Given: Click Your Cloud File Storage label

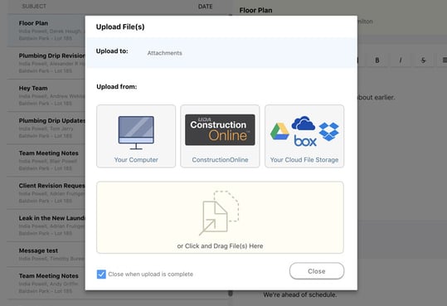Looking at the screenshot, I should (304, 160).
